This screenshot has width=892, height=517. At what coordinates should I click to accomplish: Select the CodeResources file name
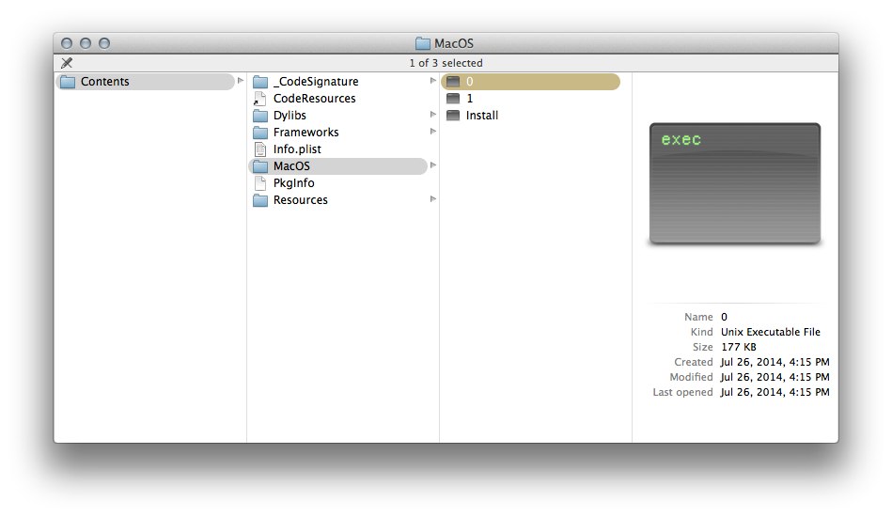(315, 99)
